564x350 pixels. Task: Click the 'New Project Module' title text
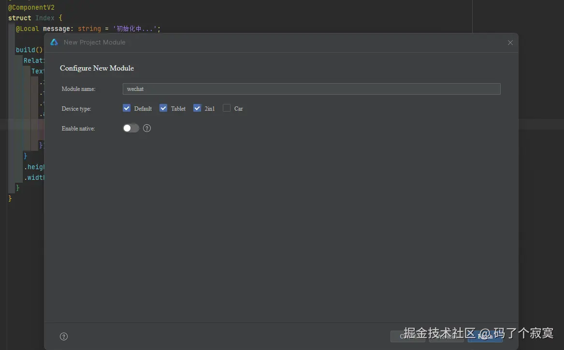point(95,42)
